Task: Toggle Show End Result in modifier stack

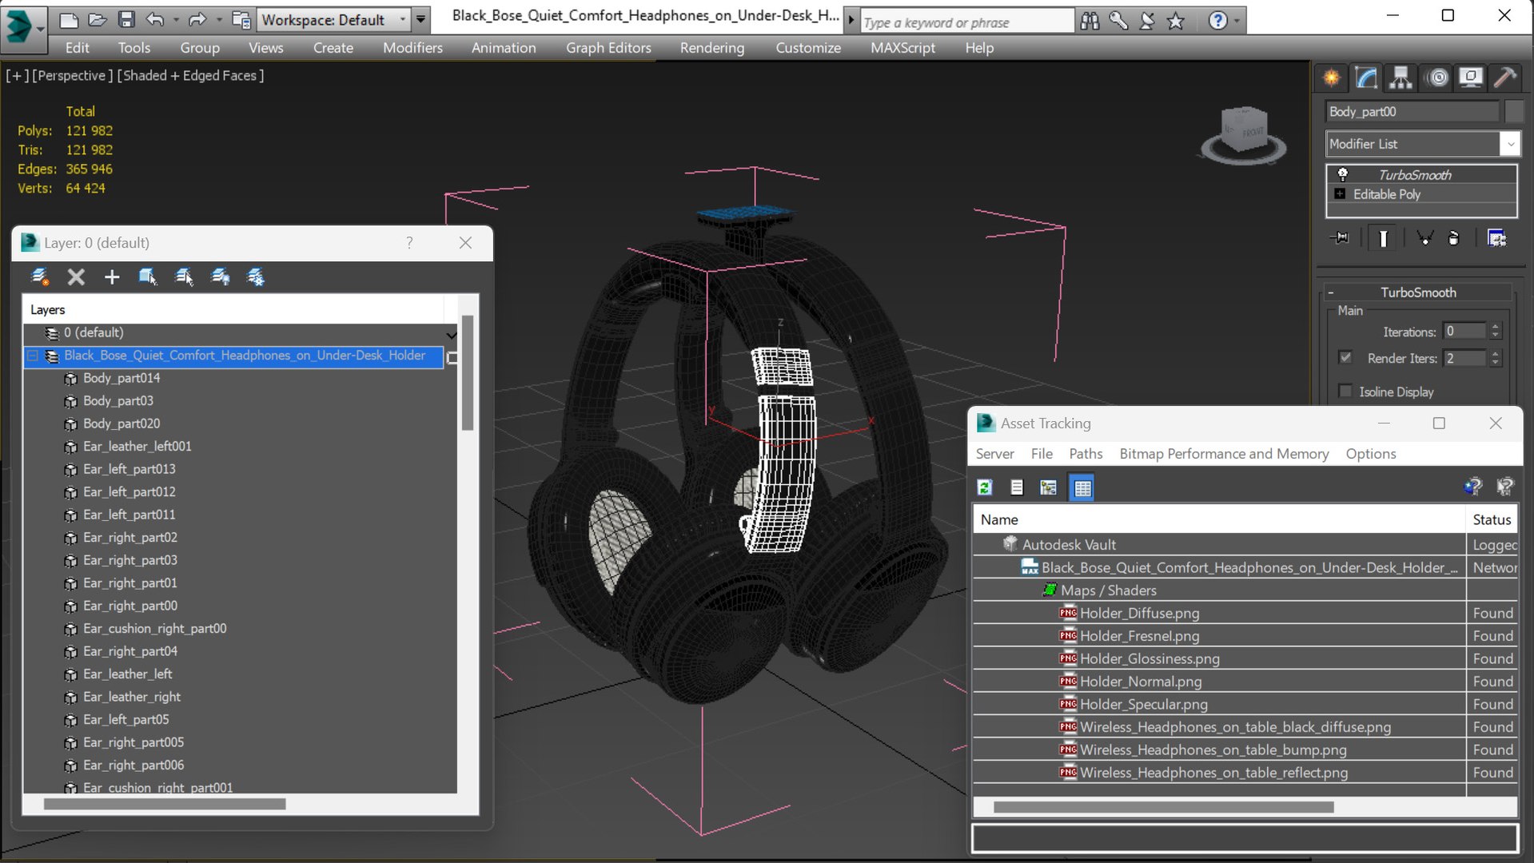Action: (x=1383, y=238)
